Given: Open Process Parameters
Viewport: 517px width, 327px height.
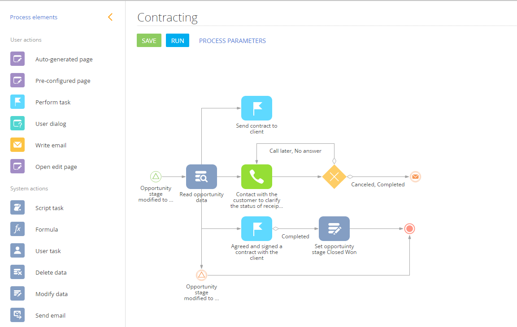Looking at the screenshot, I should click(232, 40).
